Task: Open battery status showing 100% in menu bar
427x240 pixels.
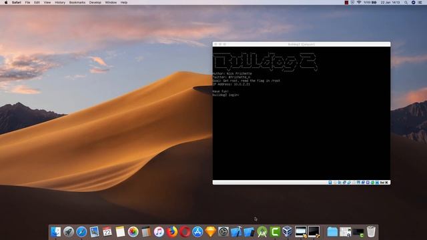Action: (x=370, y=3)
